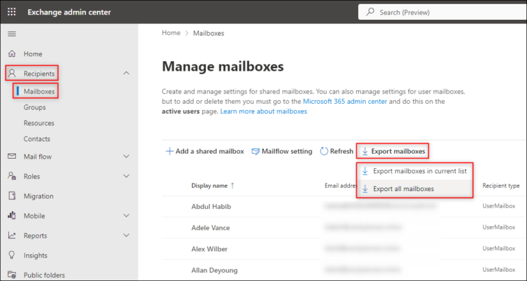The width and height of the screenshot is (527, 281).
Task: Click the Refresh circular arrow icon
Action: (x=324, y=151)
